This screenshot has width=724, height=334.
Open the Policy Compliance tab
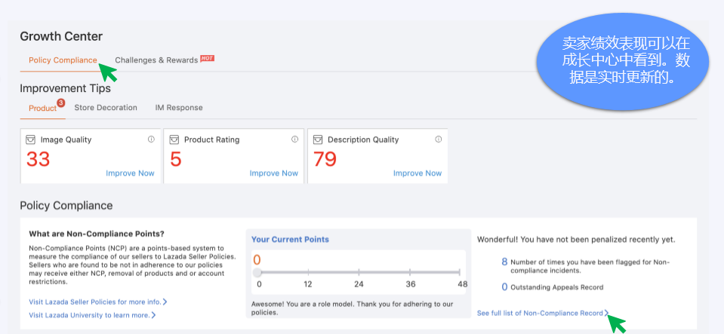tap(63, 60)
